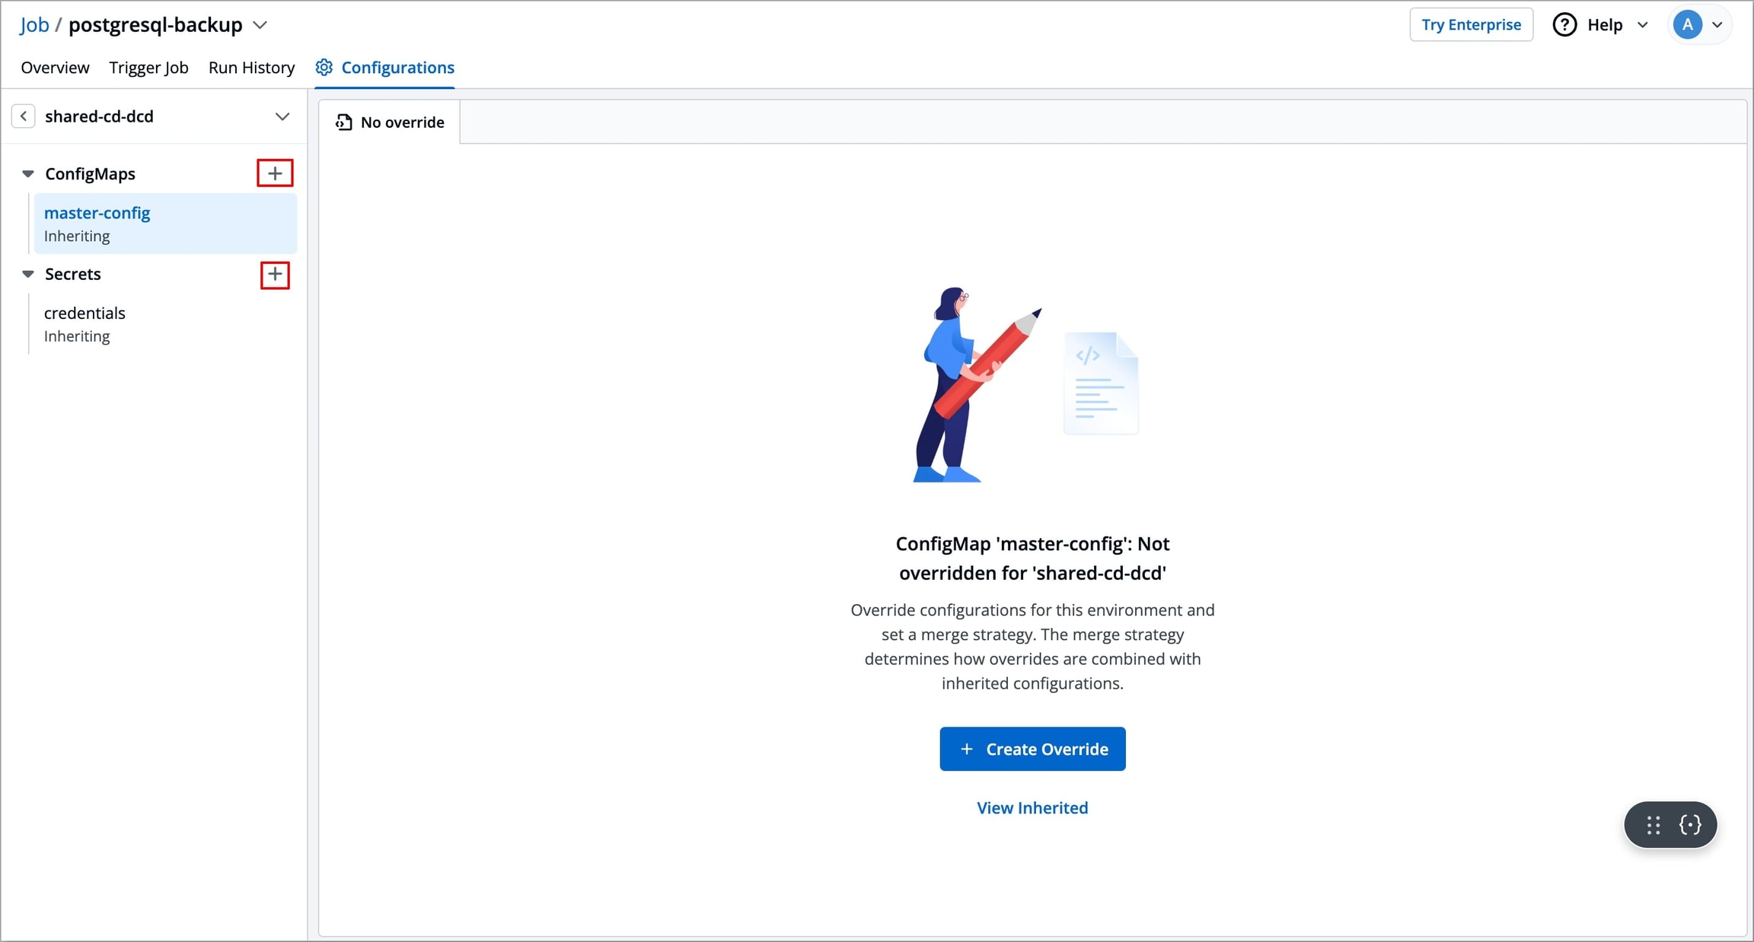Collapse the Secrets section
Image resolution: width=1754 pixels, height=942 pixels.
tap(28, 274)
